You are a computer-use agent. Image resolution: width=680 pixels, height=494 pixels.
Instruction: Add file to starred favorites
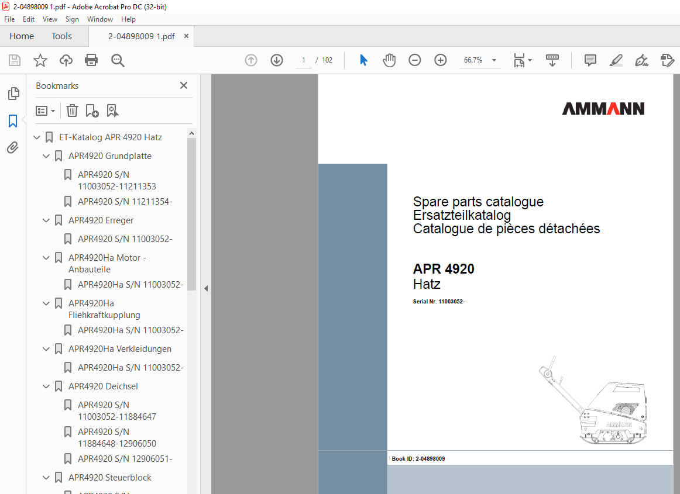coord(40,60)
